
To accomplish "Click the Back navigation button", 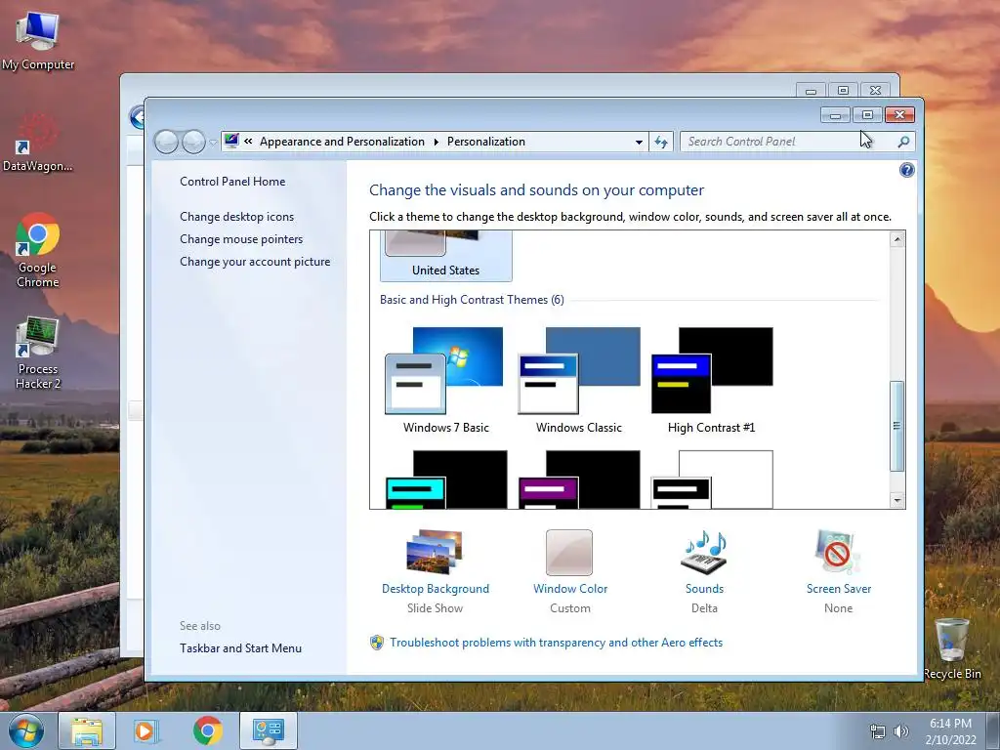I will click(x=166, y=142).
